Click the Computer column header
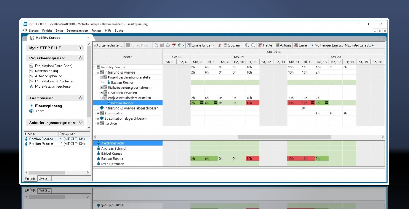The height and width of the screenshot is (209, 409). (74, 134)
